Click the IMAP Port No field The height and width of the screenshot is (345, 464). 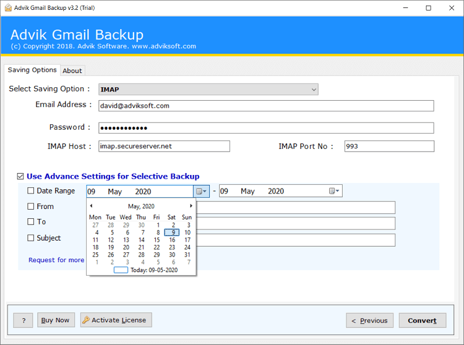coord(389,147)
